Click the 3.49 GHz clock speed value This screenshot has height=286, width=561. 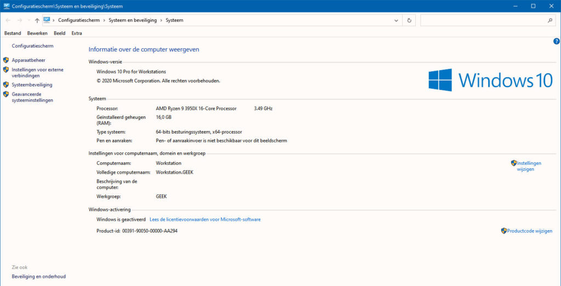(x=263, y=108)
